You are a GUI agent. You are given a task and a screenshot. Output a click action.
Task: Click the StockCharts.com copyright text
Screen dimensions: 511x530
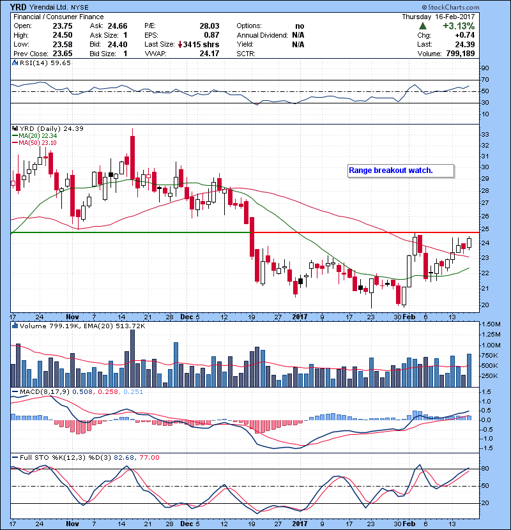coord(450,7)
